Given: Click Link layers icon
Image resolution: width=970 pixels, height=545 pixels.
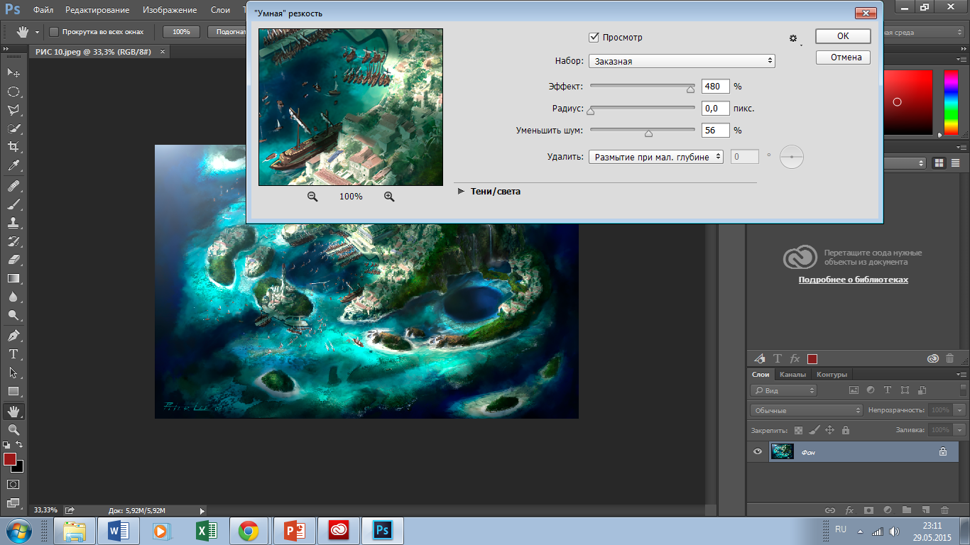Looking at the screenshot, I should (829, 510).
